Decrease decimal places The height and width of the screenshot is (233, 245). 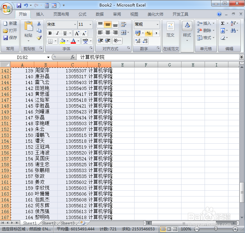145,41
